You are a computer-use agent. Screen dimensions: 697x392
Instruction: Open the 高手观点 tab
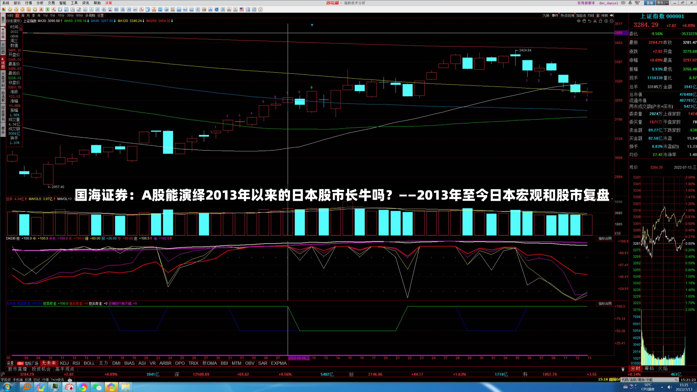[x=65, y=369]
